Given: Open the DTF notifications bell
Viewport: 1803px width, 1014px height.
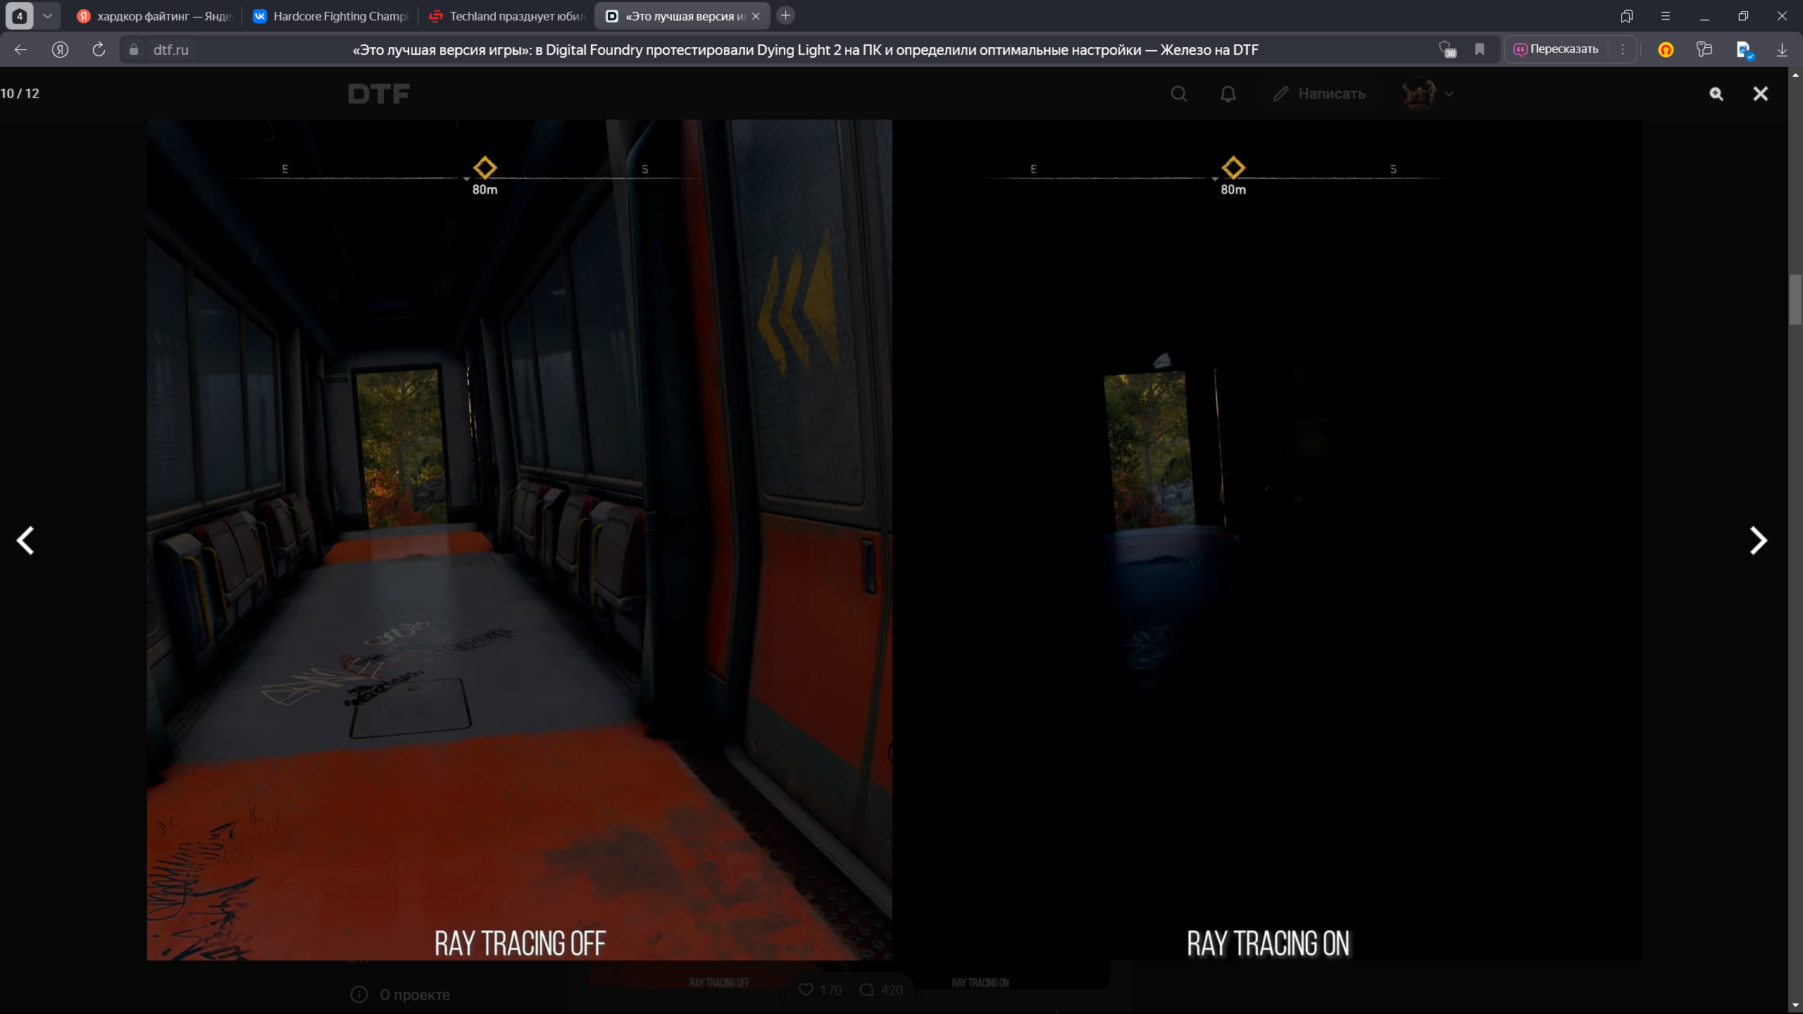Looking at the screenshot, I should tap(1228, 94).
